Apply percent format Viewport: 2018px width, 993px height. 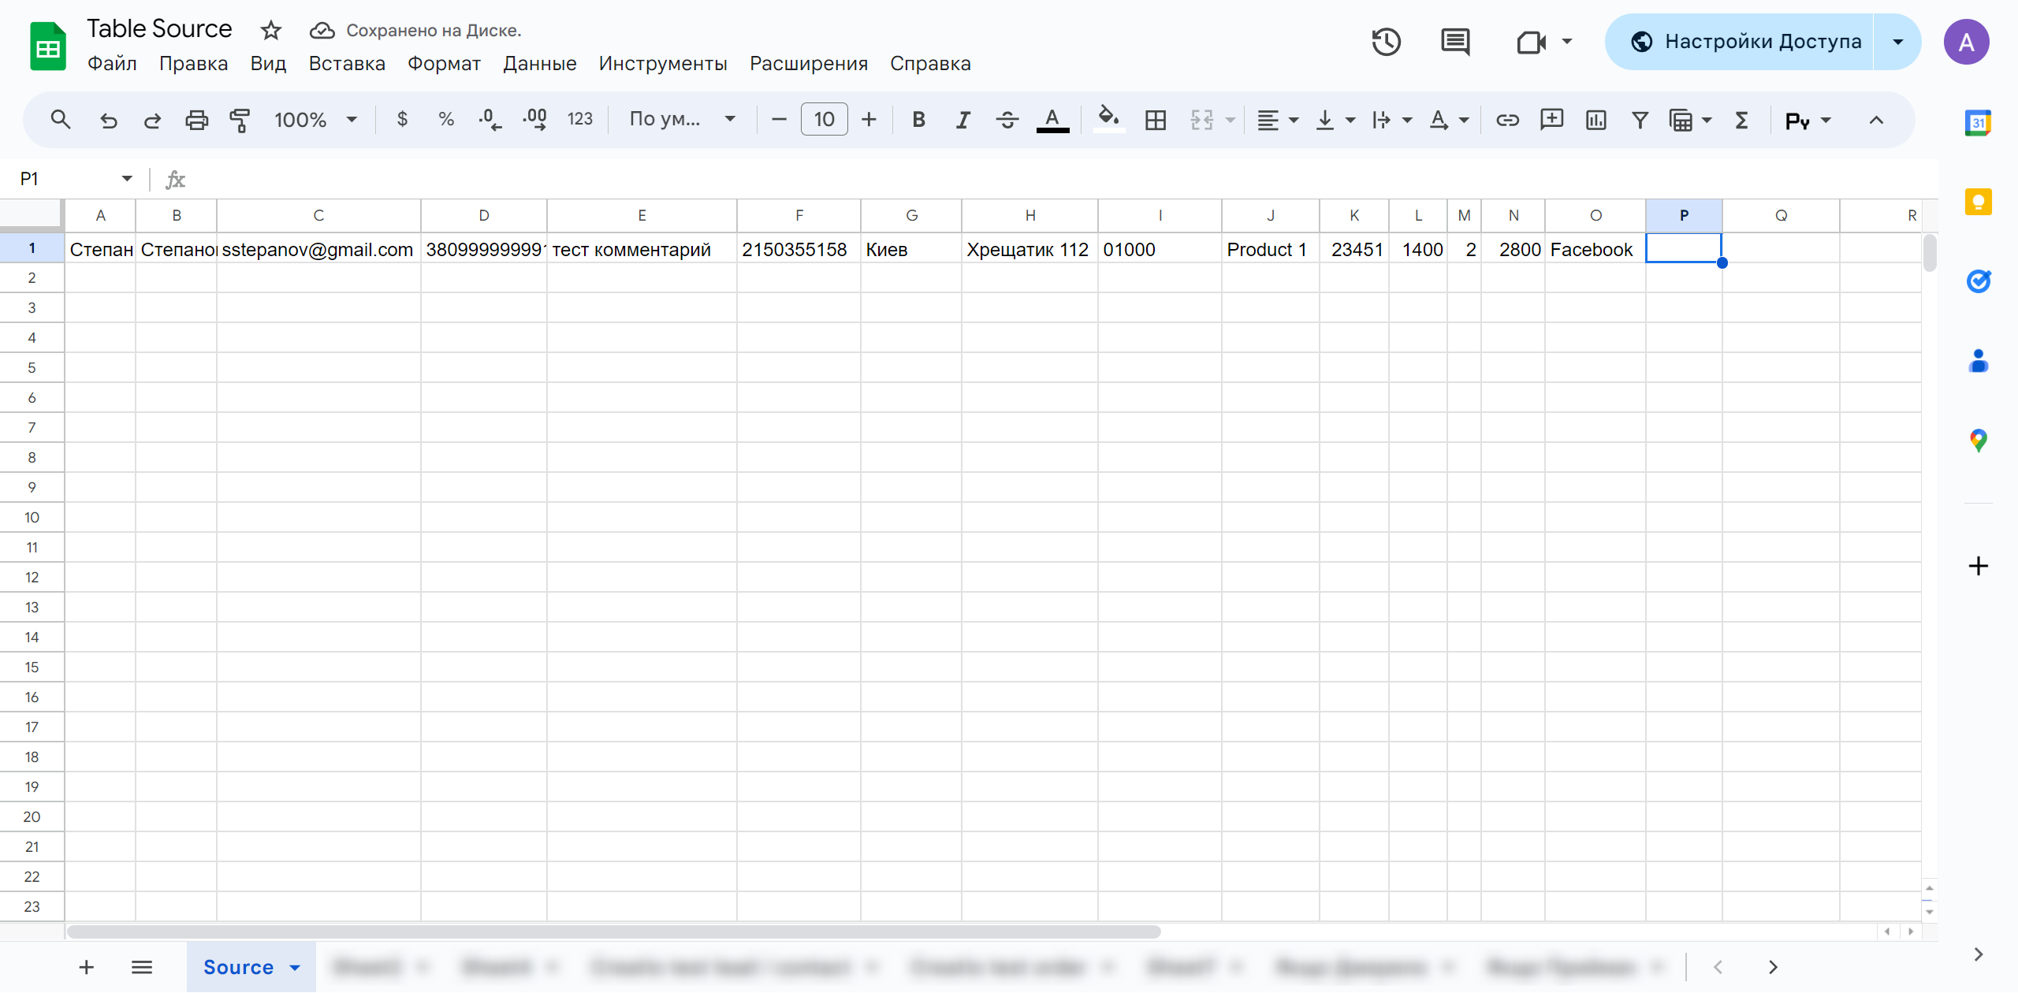[446, 120]
